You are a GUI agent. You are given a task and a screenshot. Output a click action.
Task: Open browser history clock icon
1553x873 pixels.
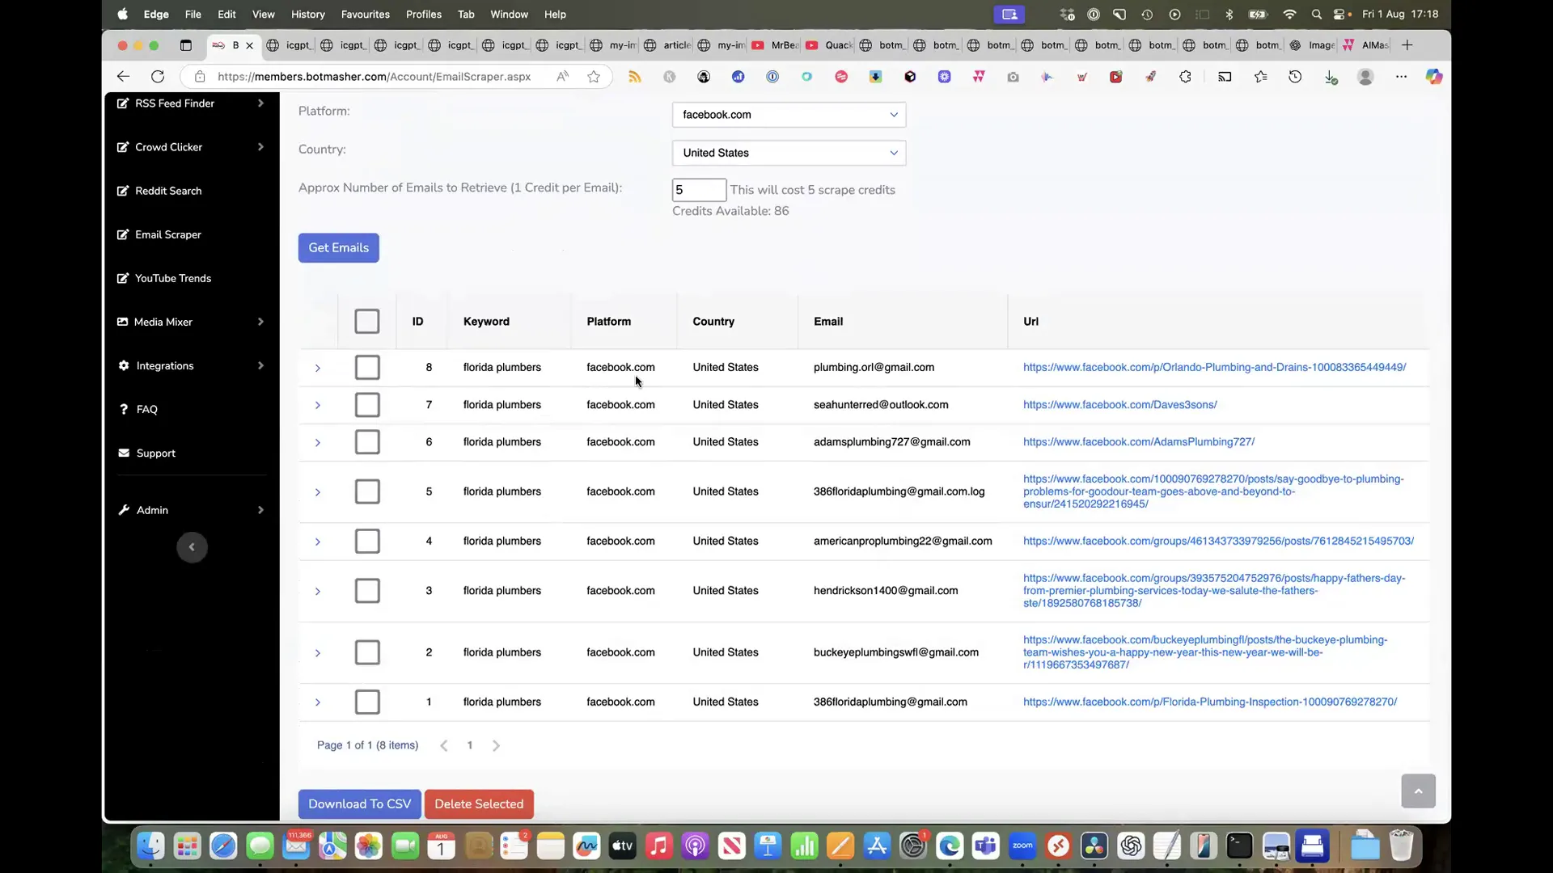pos(1295,77)
